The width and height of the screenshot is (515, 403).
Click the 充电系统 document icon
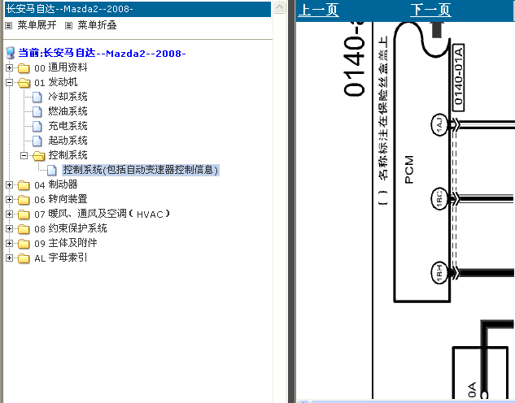(37, 126)
